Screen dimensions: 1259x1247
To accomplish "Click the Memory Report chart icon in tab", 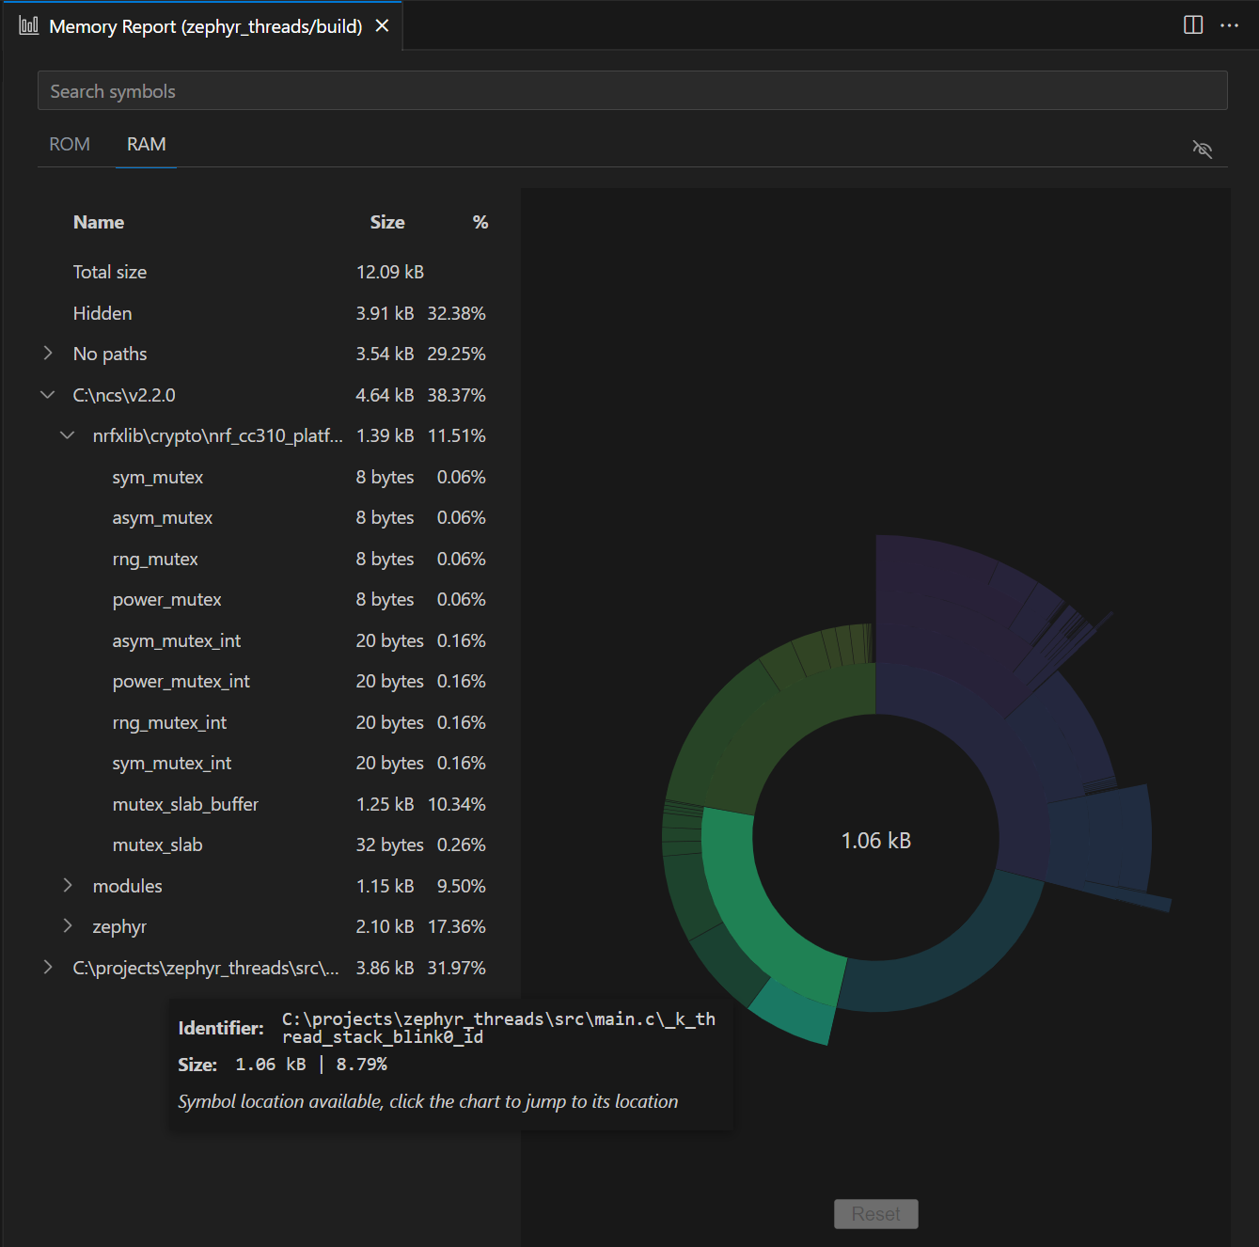I will tap(29, 25).
